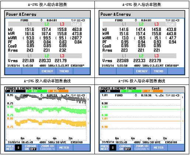Click the magnifier zoom icon in bottom-right trend
Image resolution: width=190 pixels, height=155 pixels.
pyautogui.click(x=156, y=95)
